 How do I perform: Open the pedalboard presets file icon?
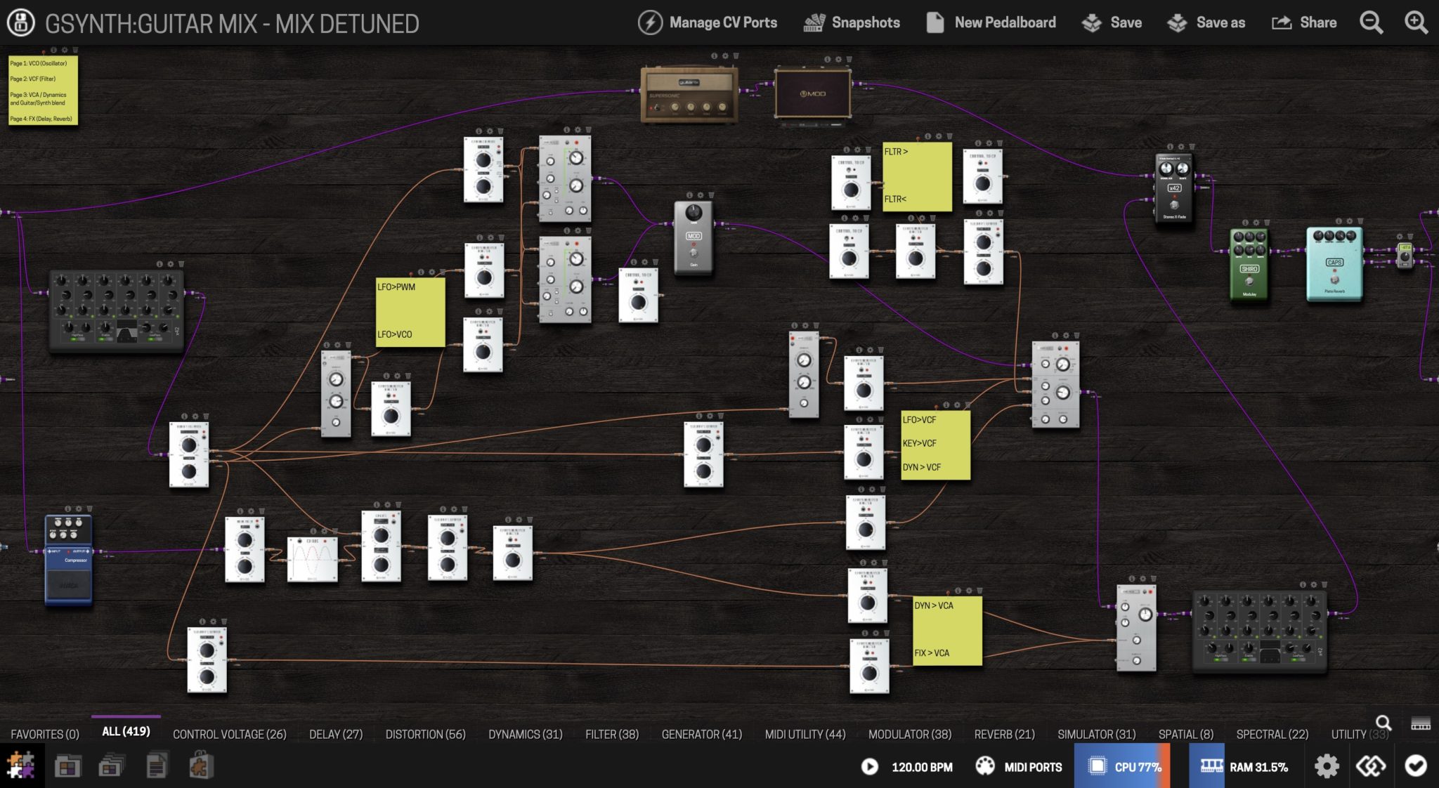click(x=158, y=766)
